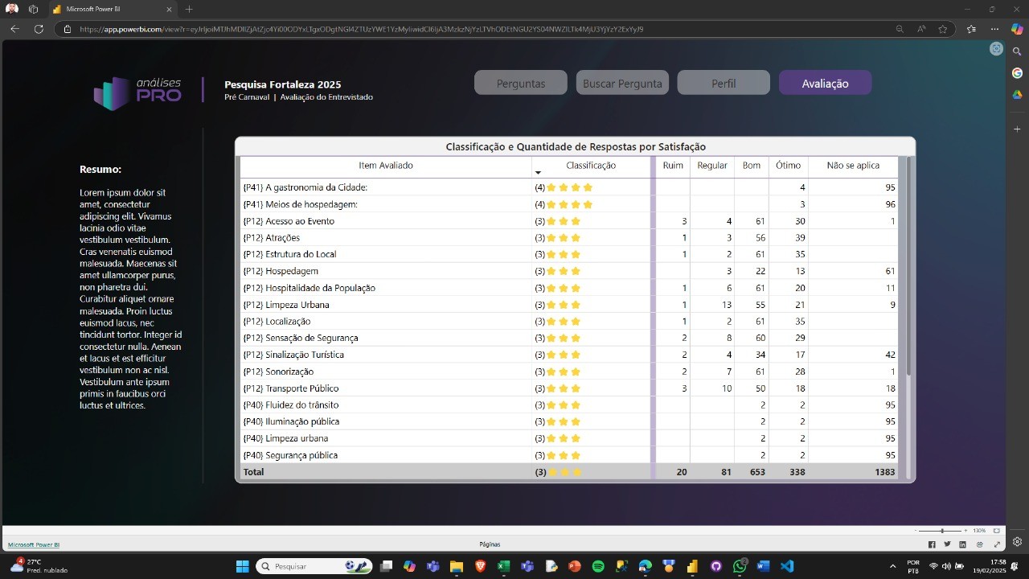Viewport: 1029px width, 579px height.
Task: Add page to browser favorites star
Action: click(x=943, y=29)
